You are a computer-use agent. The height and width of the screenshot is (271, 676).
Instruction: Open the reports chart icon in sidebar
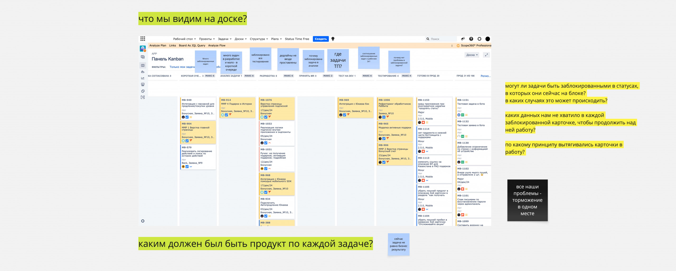pyautogui.click(x=143, y=78)
